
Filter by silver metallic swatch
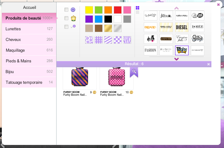pos(118,28)
